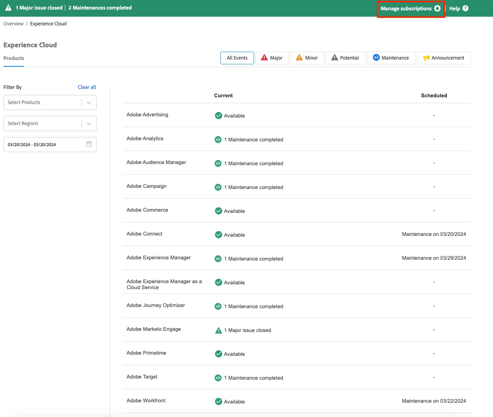Image resolution: width=493 pixels, height=417 pixels.
Task: Click the maintenance icon for Adobe Target
Action: [x=218, y=378]
